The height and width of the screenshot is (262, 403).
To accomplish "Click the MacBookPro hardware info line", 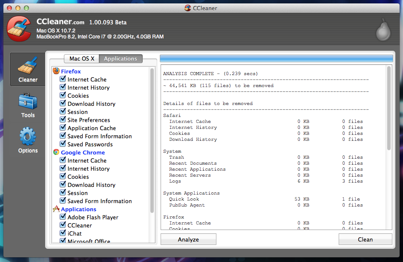I will (100, 37).
